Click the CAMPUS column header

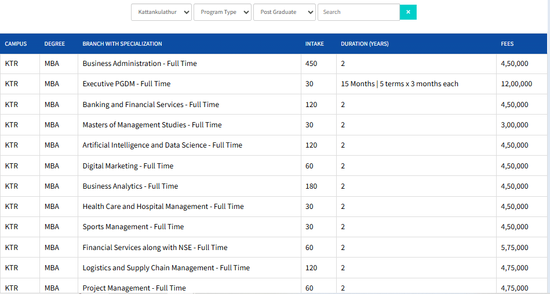[x=16, y=44]
